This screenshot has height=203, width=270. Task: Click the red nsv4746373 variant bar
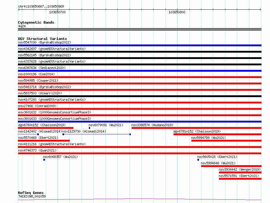[x=140, y=153]
